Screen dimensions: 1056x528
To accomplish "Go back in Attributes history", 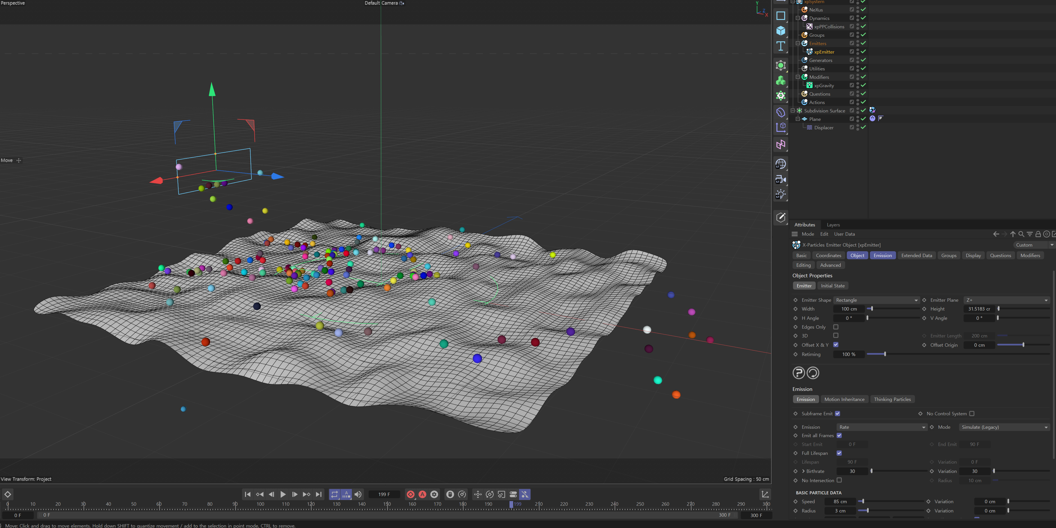I will tap(996, 234).
